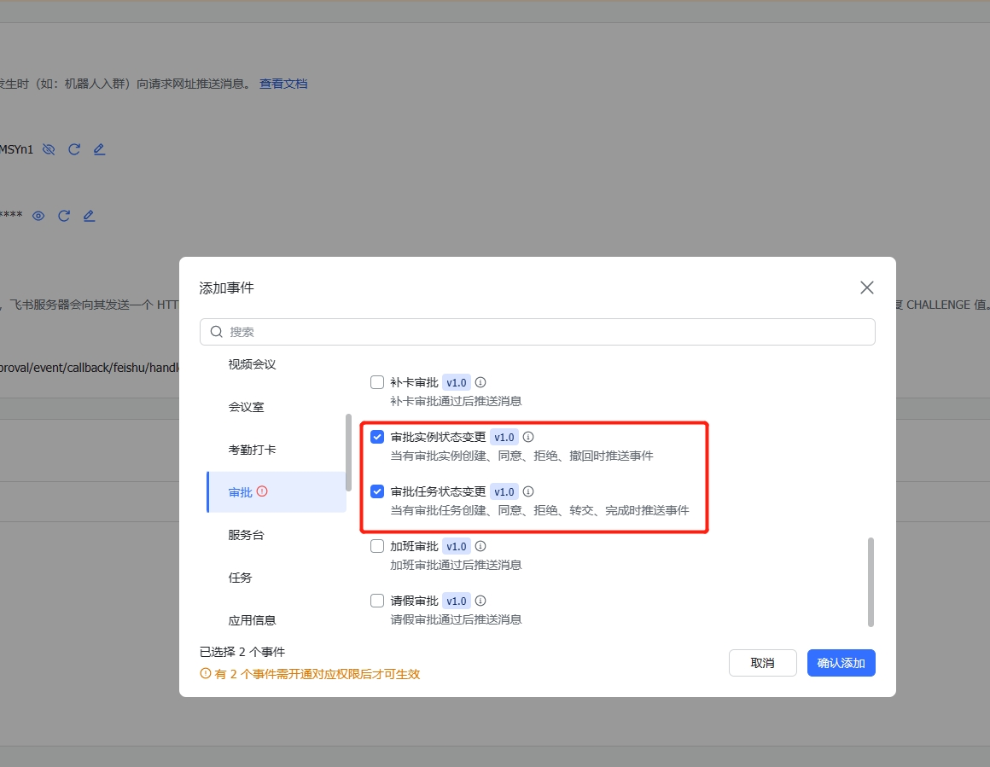The width and height of the screenshot is (990, 767).
Task: Select the 任务 category
Action: pos(240,578)
